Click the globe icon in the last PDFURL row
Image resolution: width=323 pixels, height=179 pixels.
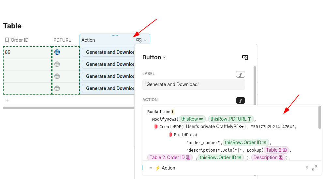[57, 88]
